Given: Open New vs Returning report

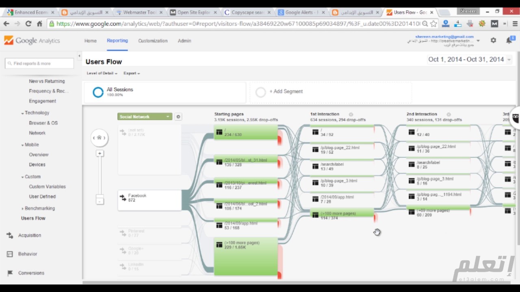Looking at the screenshot, I should [x=47, y=81].
